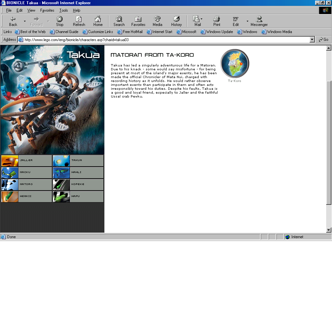Open Best of the Web link

(x=30, y=32)
